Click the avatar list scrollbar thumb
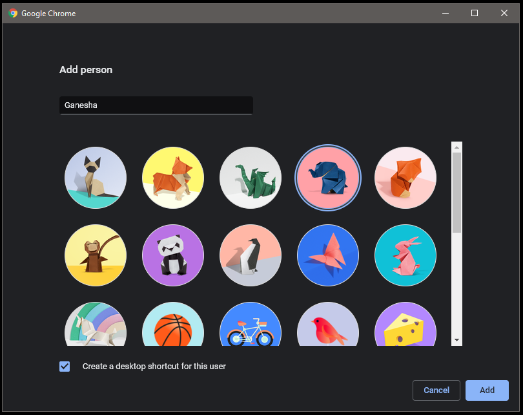Viewport: 523px width, 415px height. pos(456,193)
